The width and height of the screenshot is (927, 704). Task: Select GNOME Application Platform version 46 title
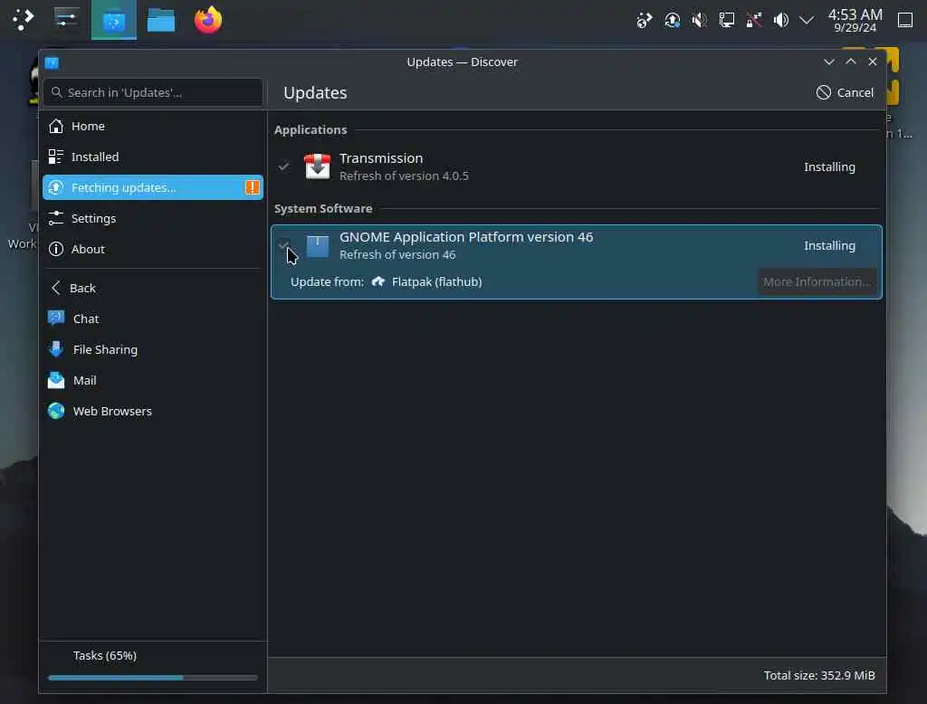tap(466, 236)
